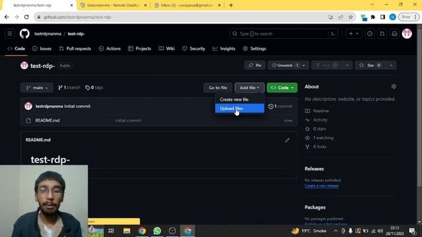The width and height of the screenshot is (422, 237).
Task: Open the Insights tab
Action: 224,49
